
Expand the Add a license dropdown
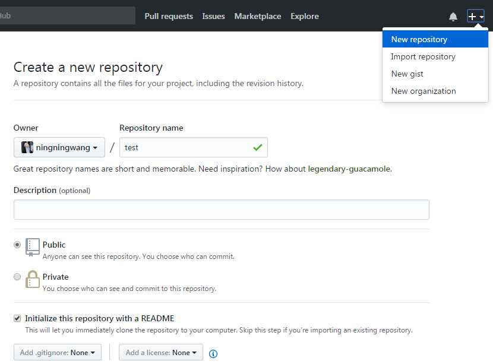161,352
